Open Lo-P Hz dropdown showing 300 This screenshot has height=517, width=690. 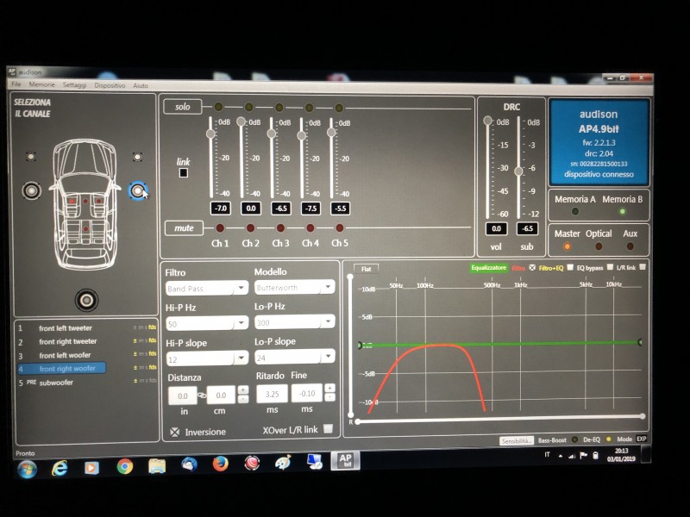pyautogui.click(x=295, y=322)
